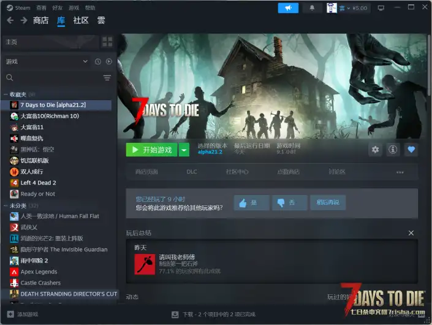The height and width of the screenshot is (325, 432).
Task: Open account name dropdown with wallet balance
Action: point(353,8)
